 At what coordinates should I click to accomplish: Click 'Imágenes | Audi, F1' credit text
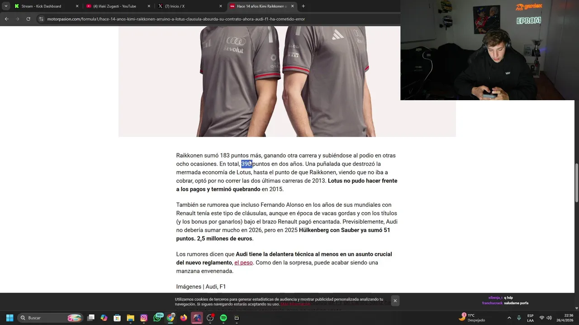201,287
